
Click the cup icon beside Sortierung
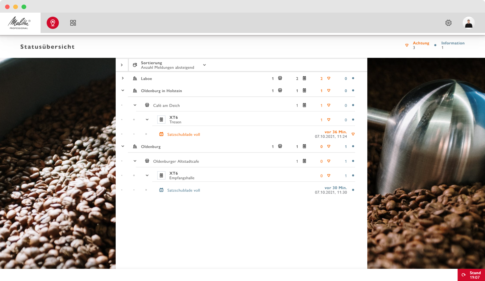pyautogui.click(x=135, y=65)
